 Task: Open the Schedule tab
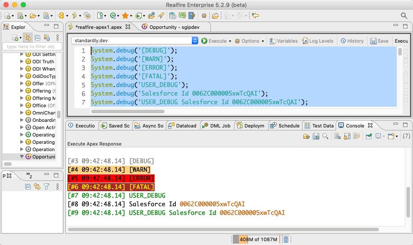click(285, 126)
